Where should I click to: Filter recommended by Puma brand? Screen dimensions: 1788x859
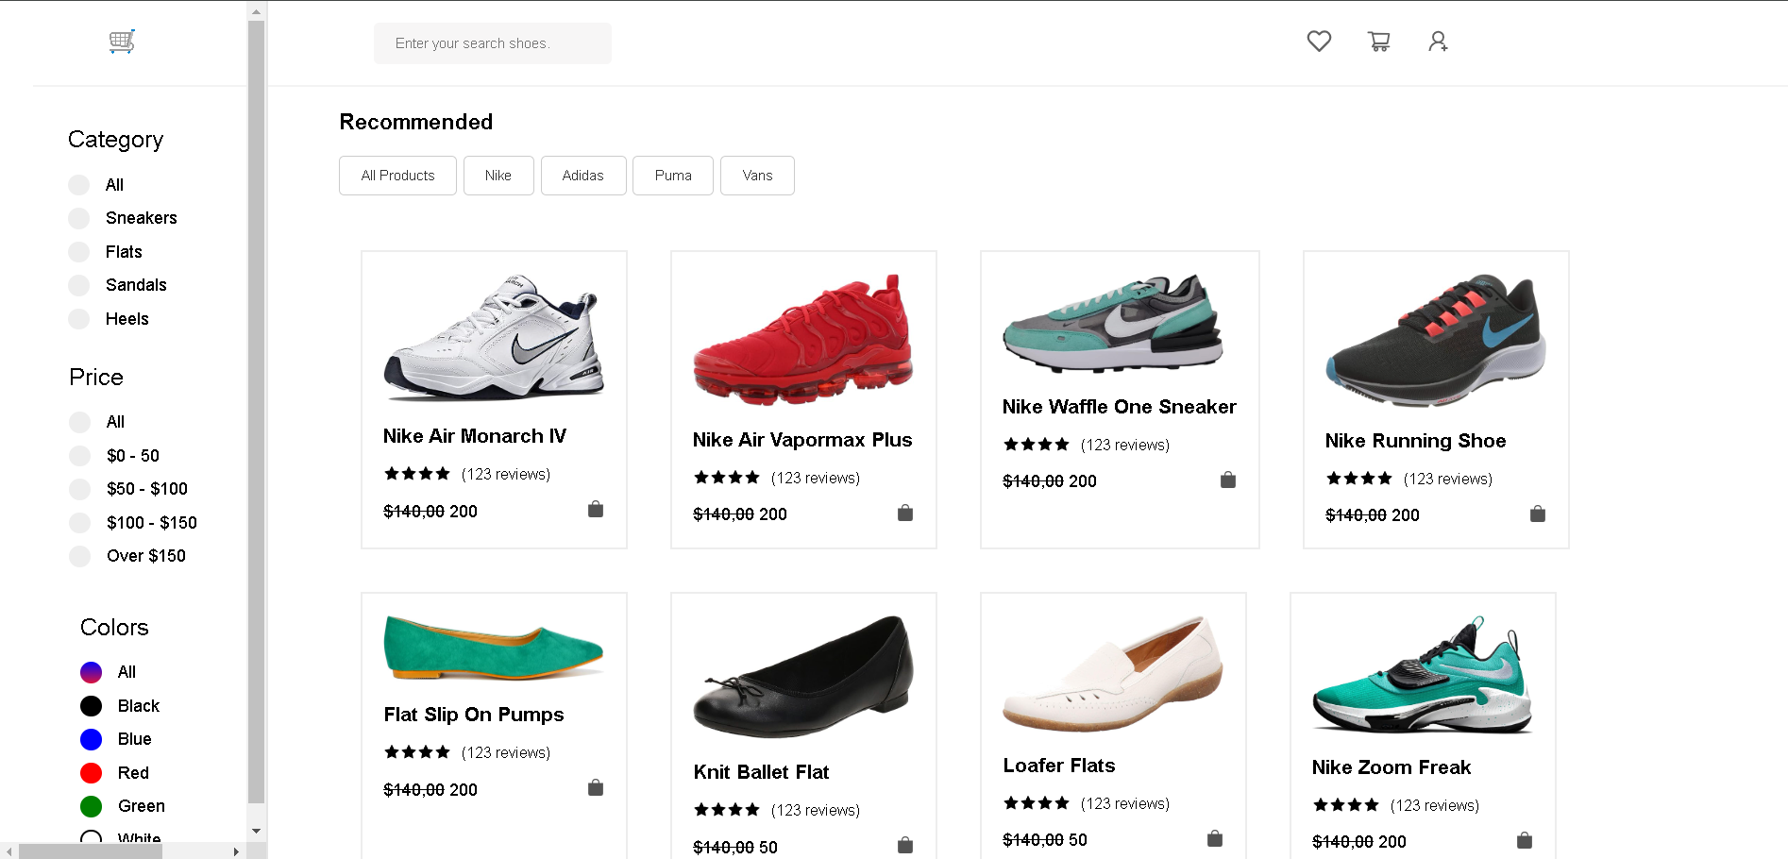(673, 176)
